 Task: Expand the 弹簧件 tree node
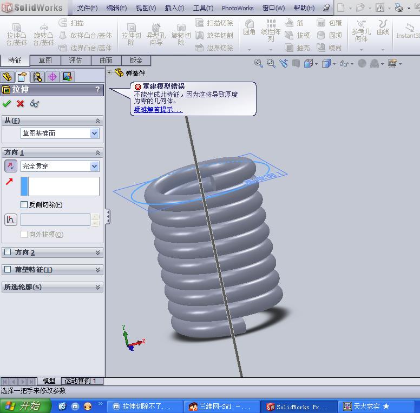point(109,72)
